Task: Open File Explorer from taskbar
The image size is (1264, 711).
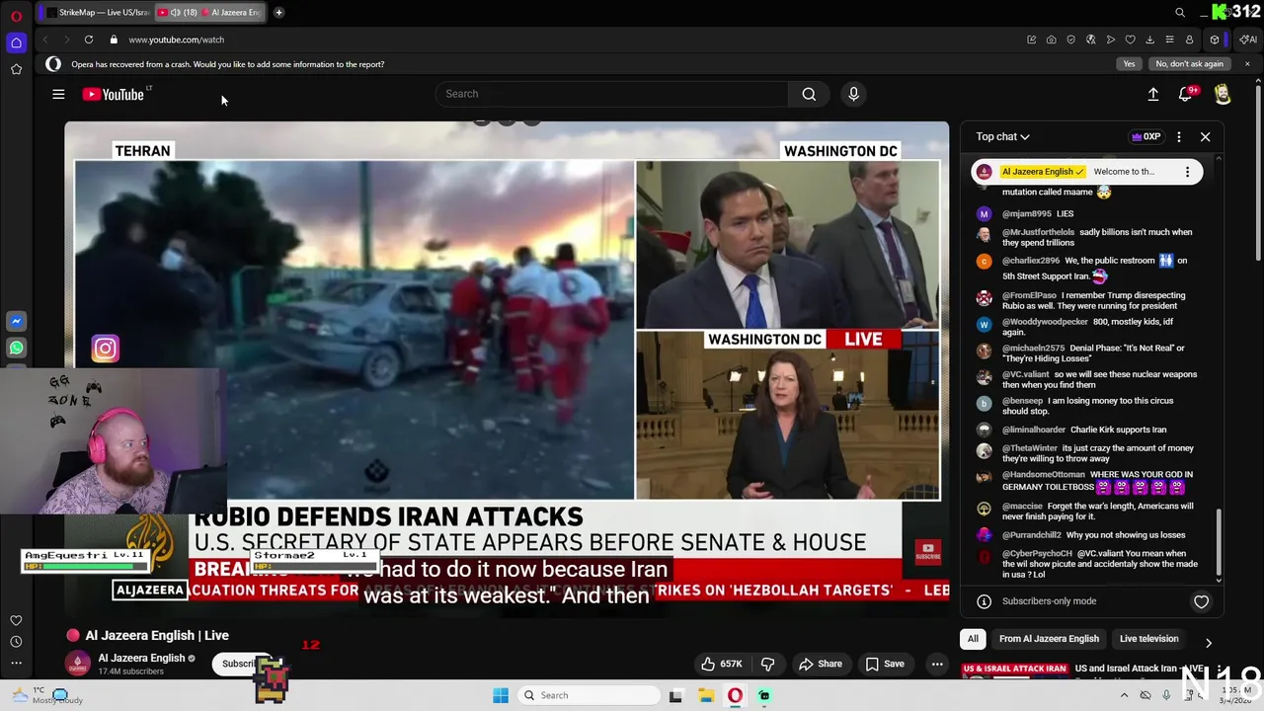Action: pos(706,695)
